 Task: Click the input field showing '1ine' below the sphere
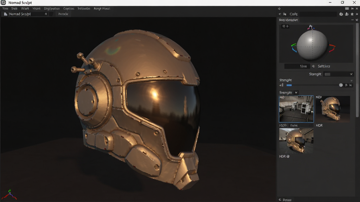pos(297,66)
